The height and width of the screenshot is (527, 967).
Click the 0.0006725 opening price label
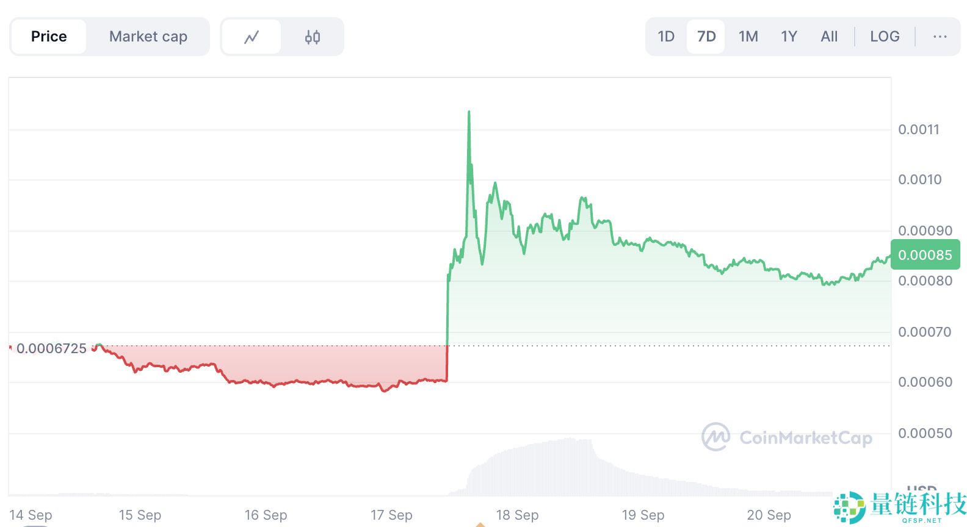51,348
